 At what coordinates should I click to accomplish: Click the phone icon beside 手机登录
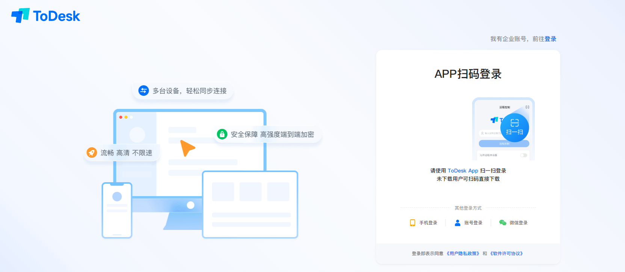click(412, 223)
